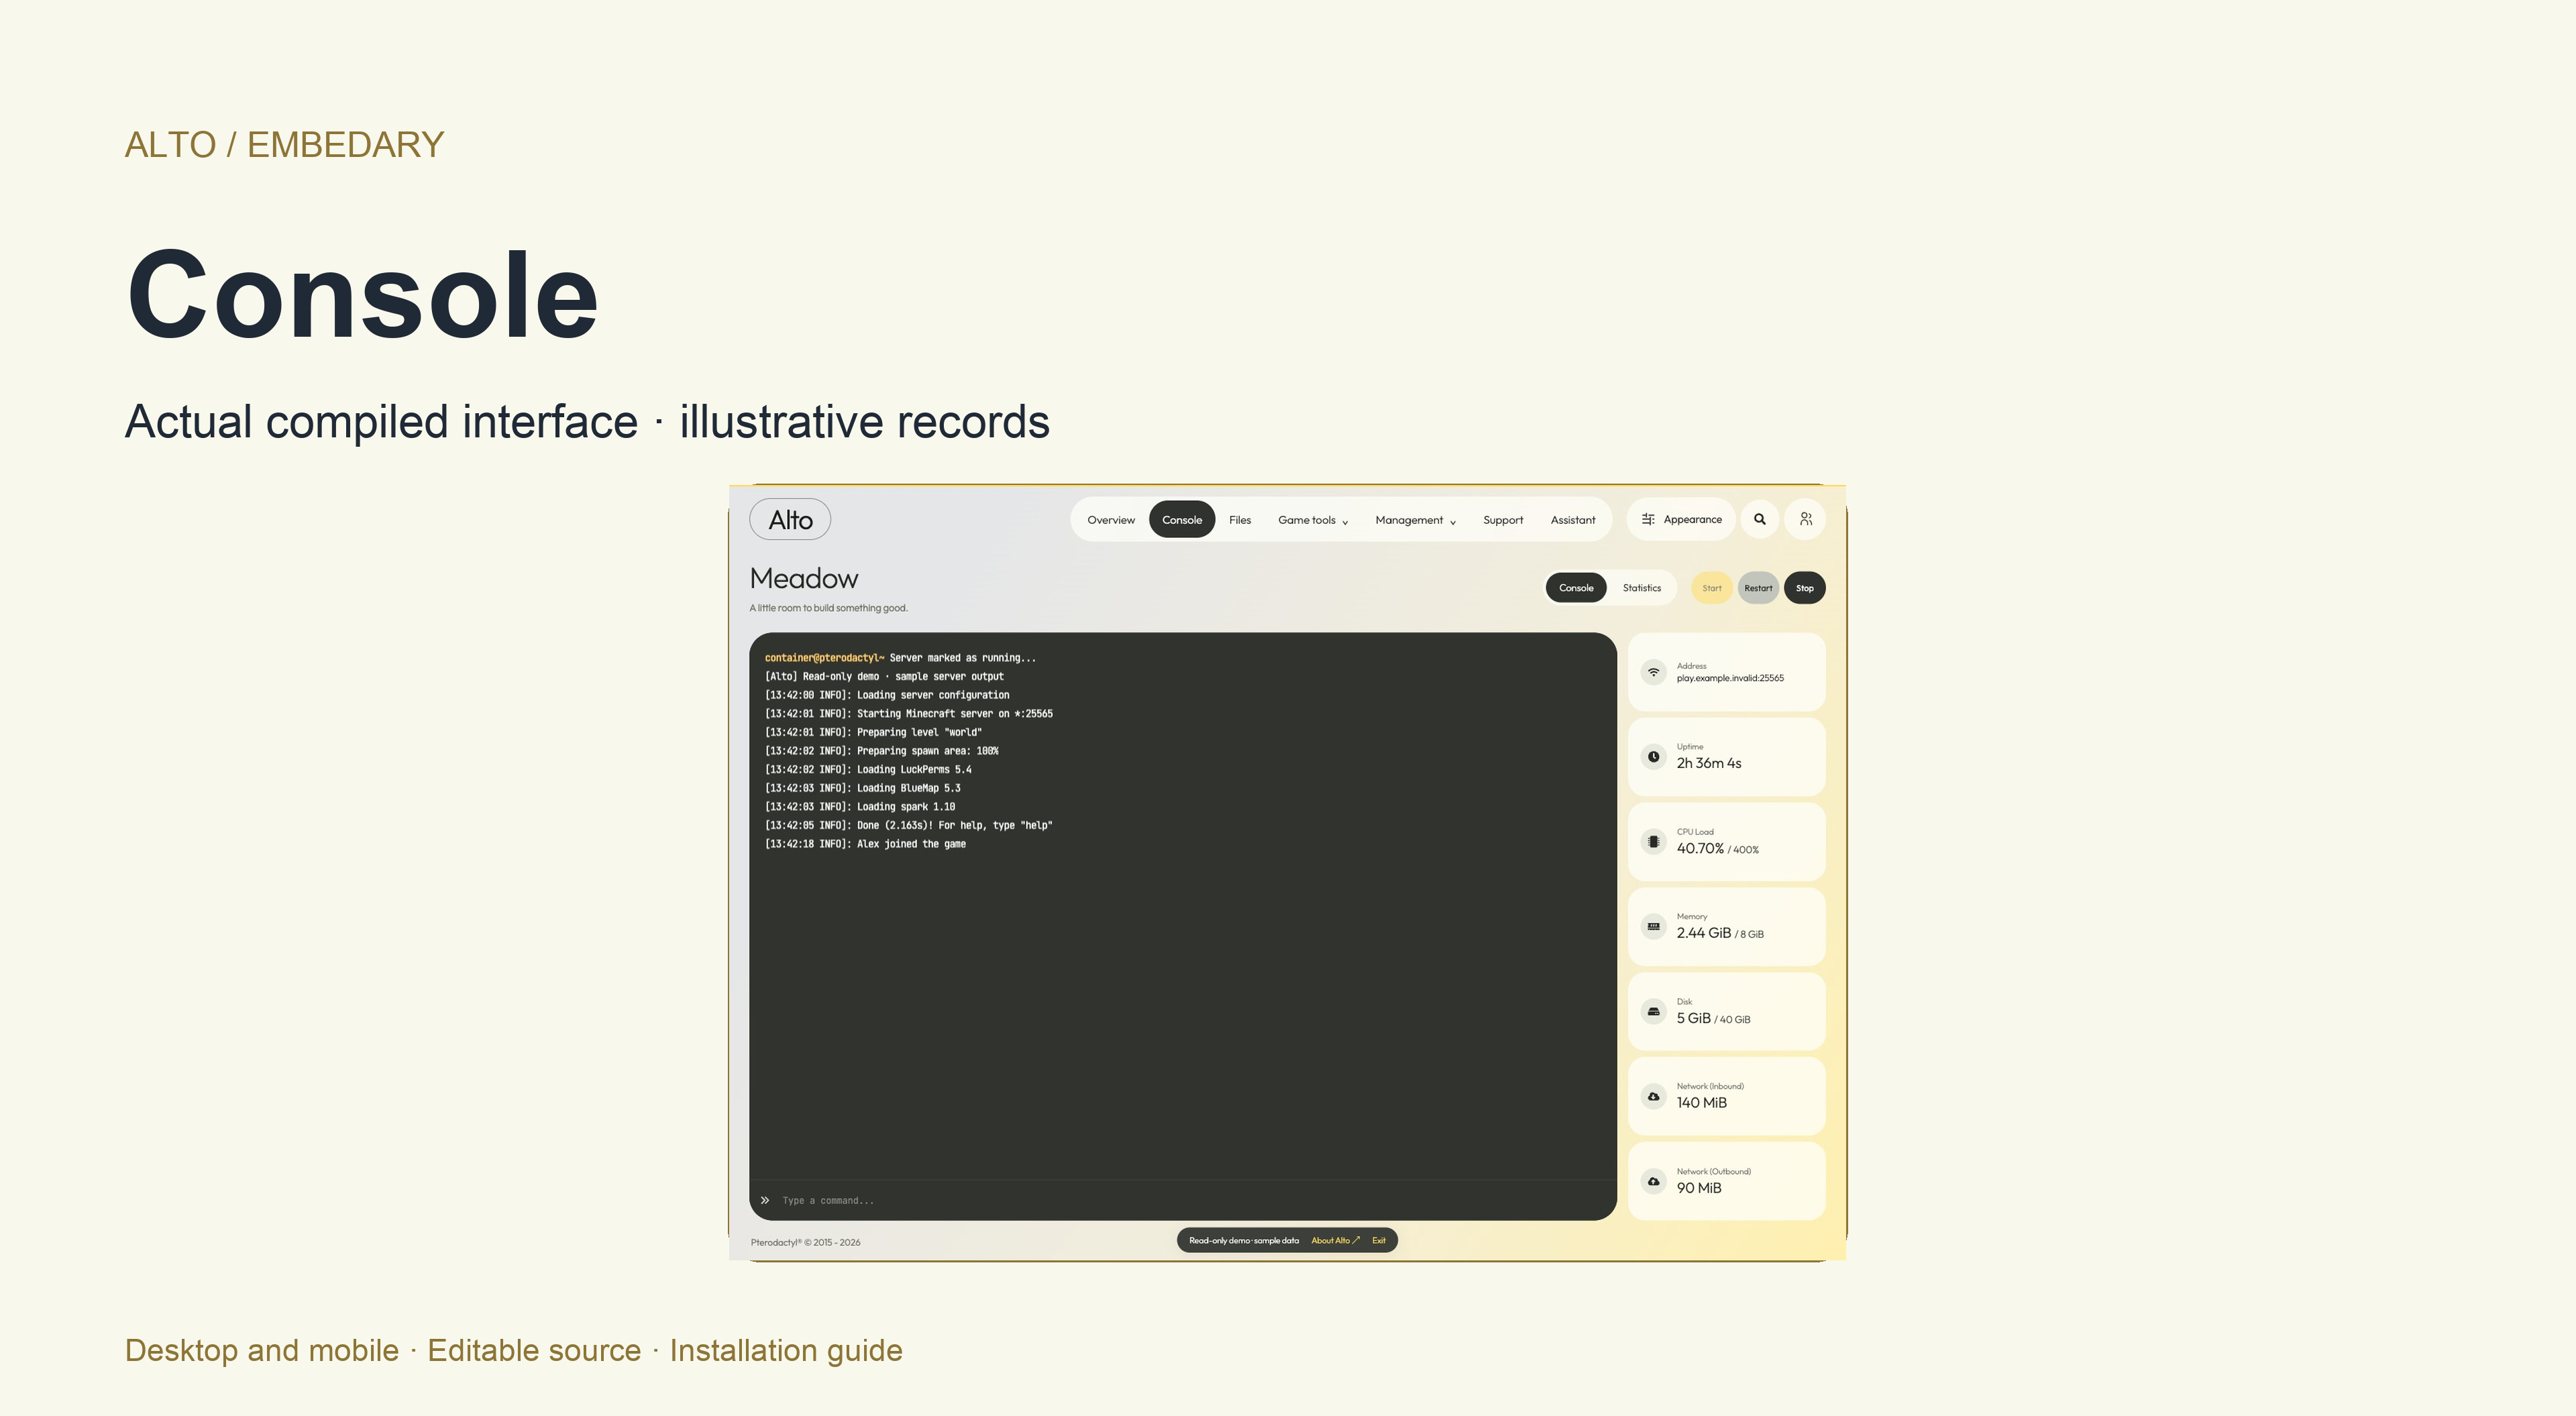Viewport: 2576px width, 1416px height.
Task: Restart the Meadow server
Action: [x=1758, y=588]
